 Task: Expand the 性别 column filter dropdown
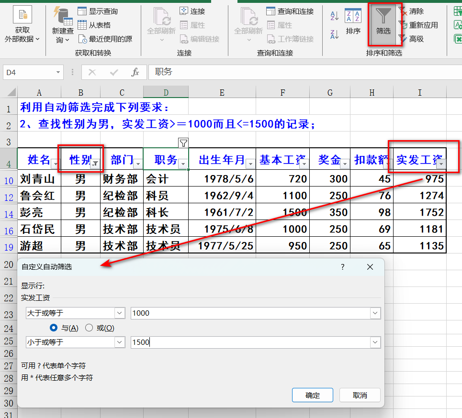click(95, 164)
